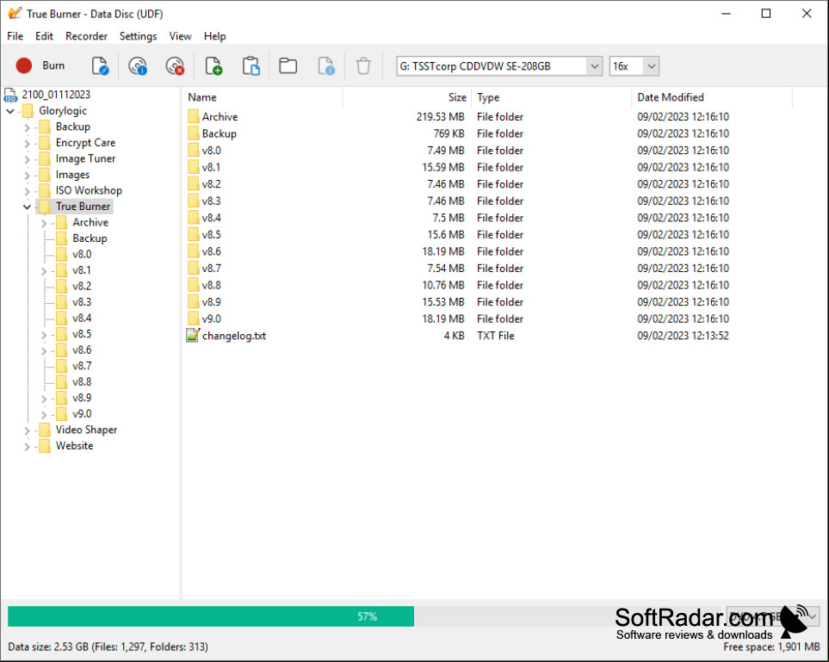Select the True Burner folder in the tree

point(83,207)
